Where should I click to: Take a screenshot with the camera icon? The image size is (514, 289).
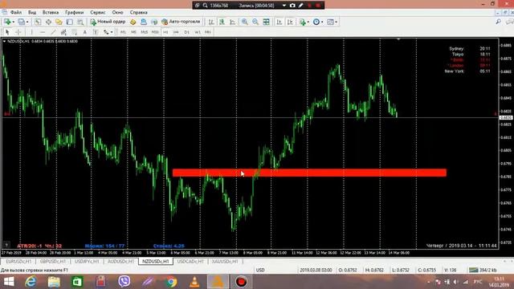click(x=292, y=6)
